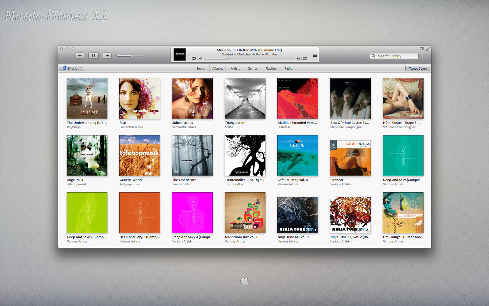489x306 pixels.
Task: Go to the Genres tab
Action: point(253,68)
